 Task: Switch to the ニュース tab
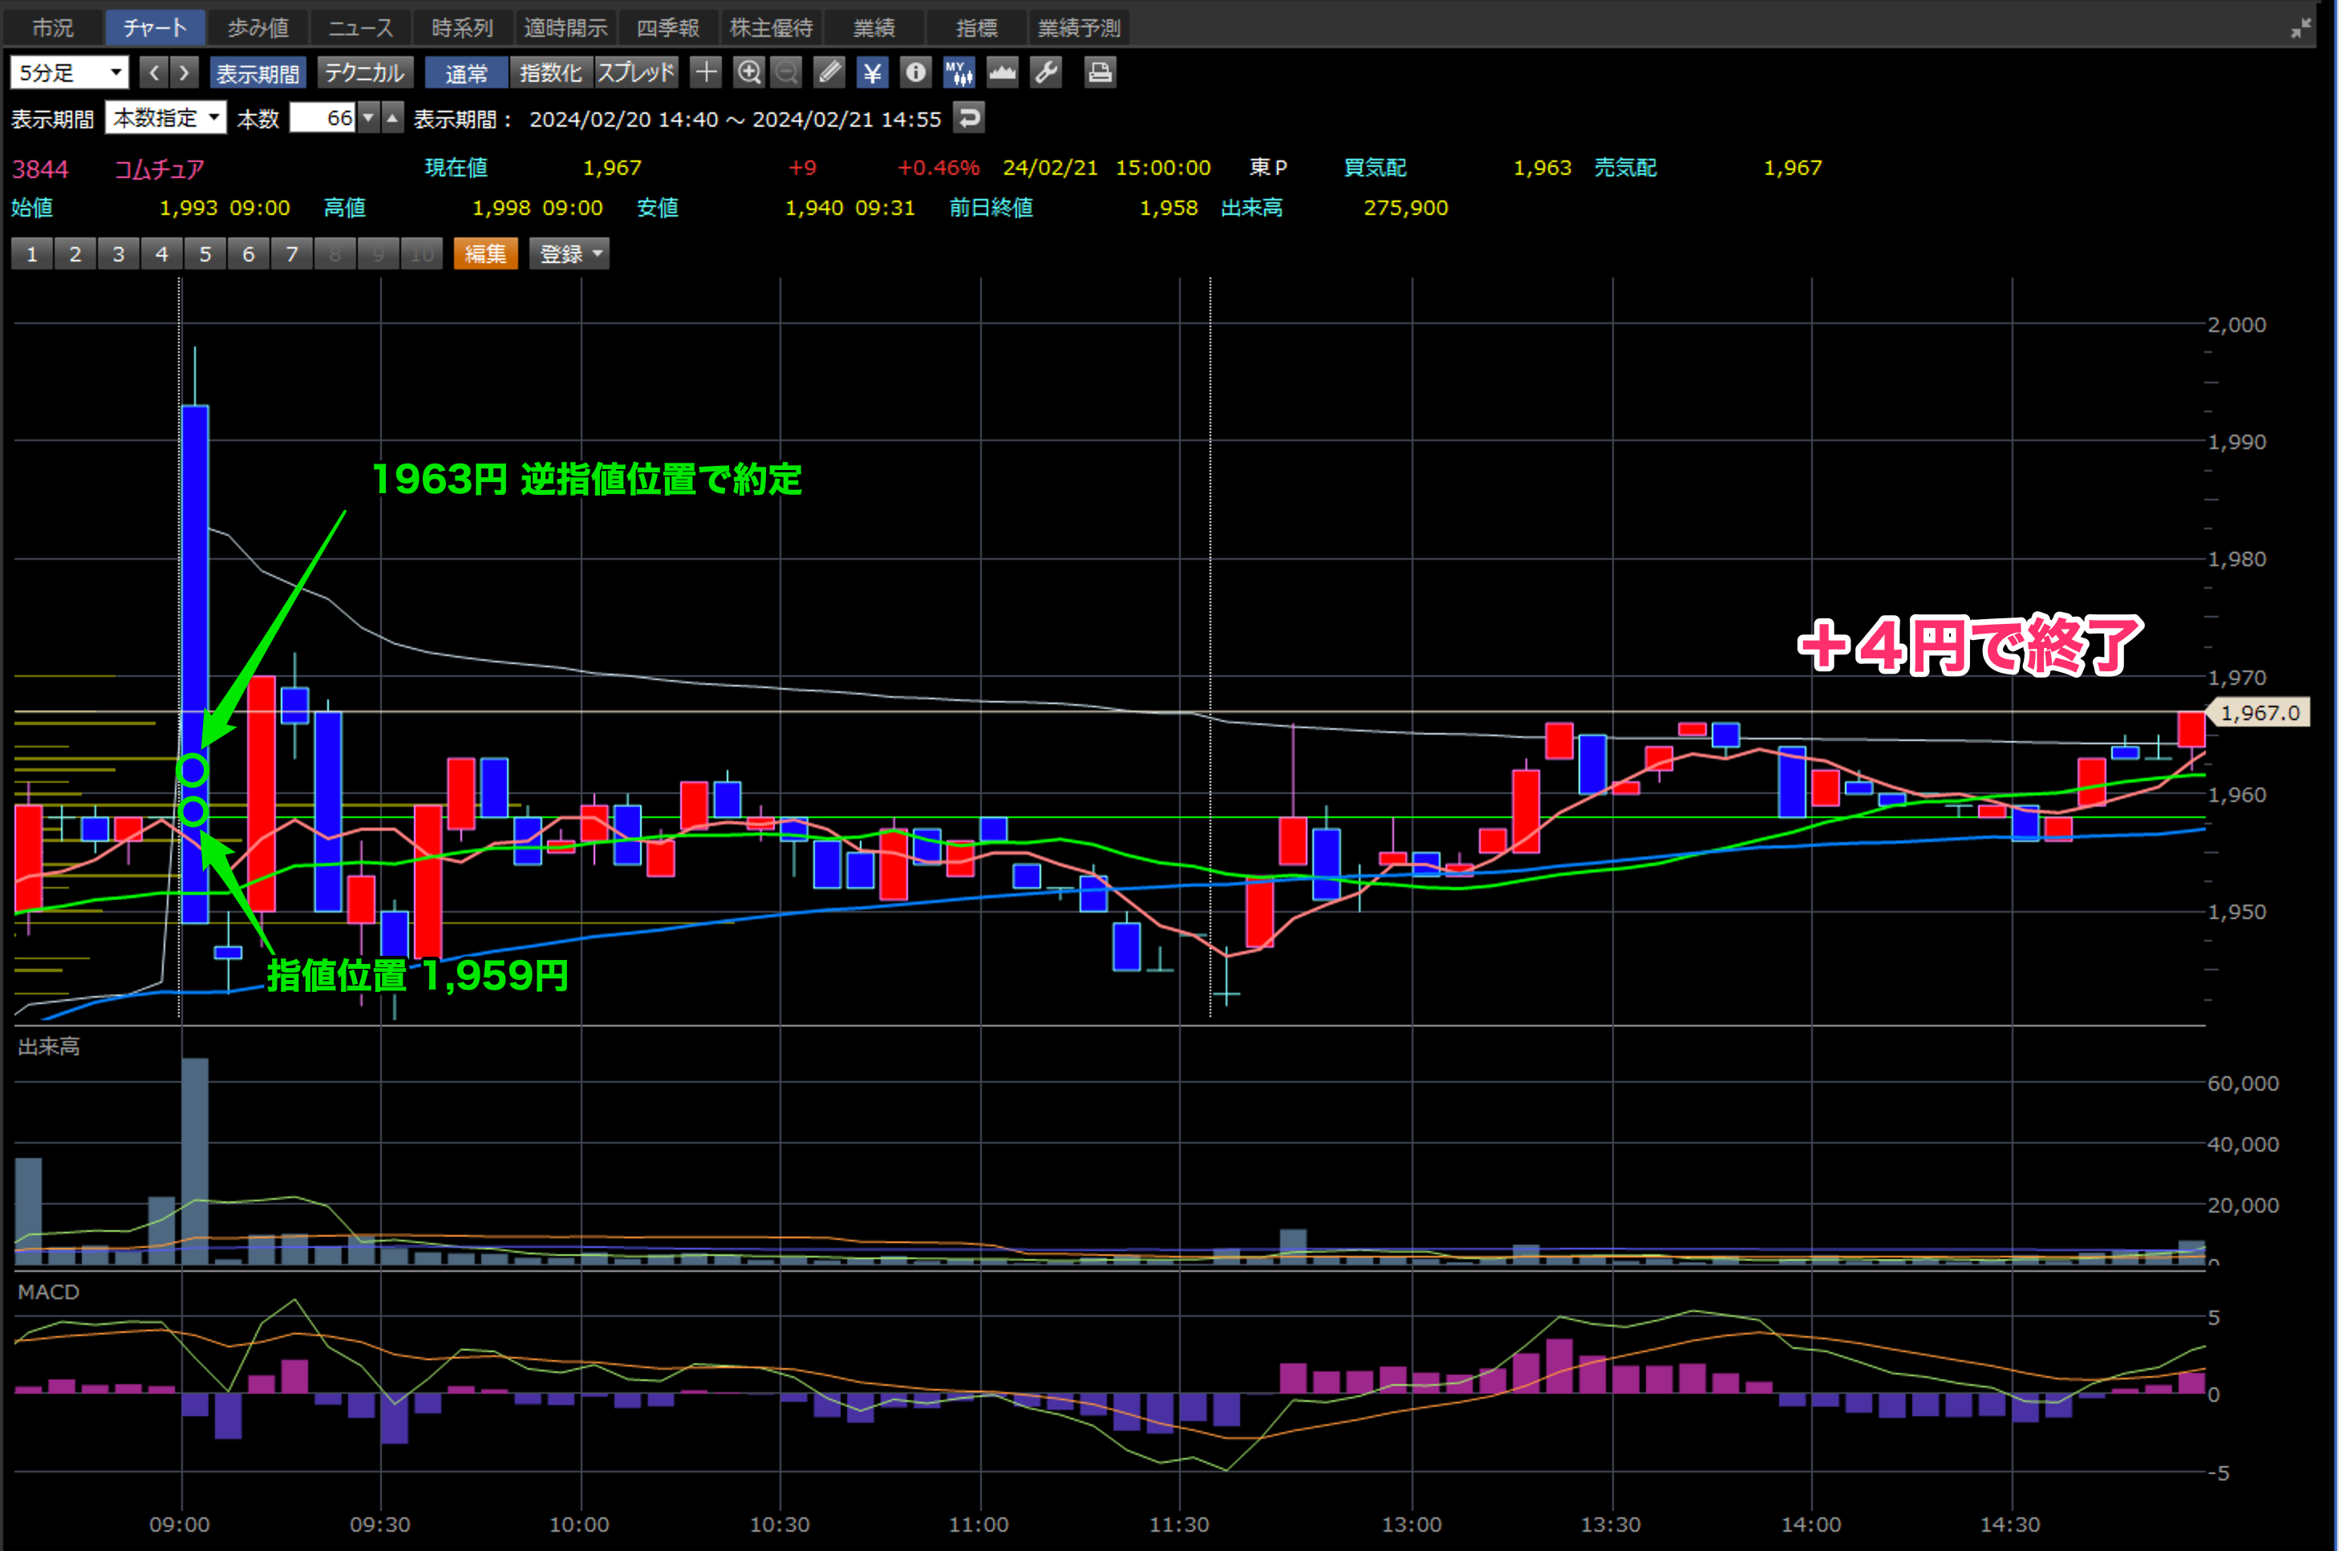click(x=360, y=28)
